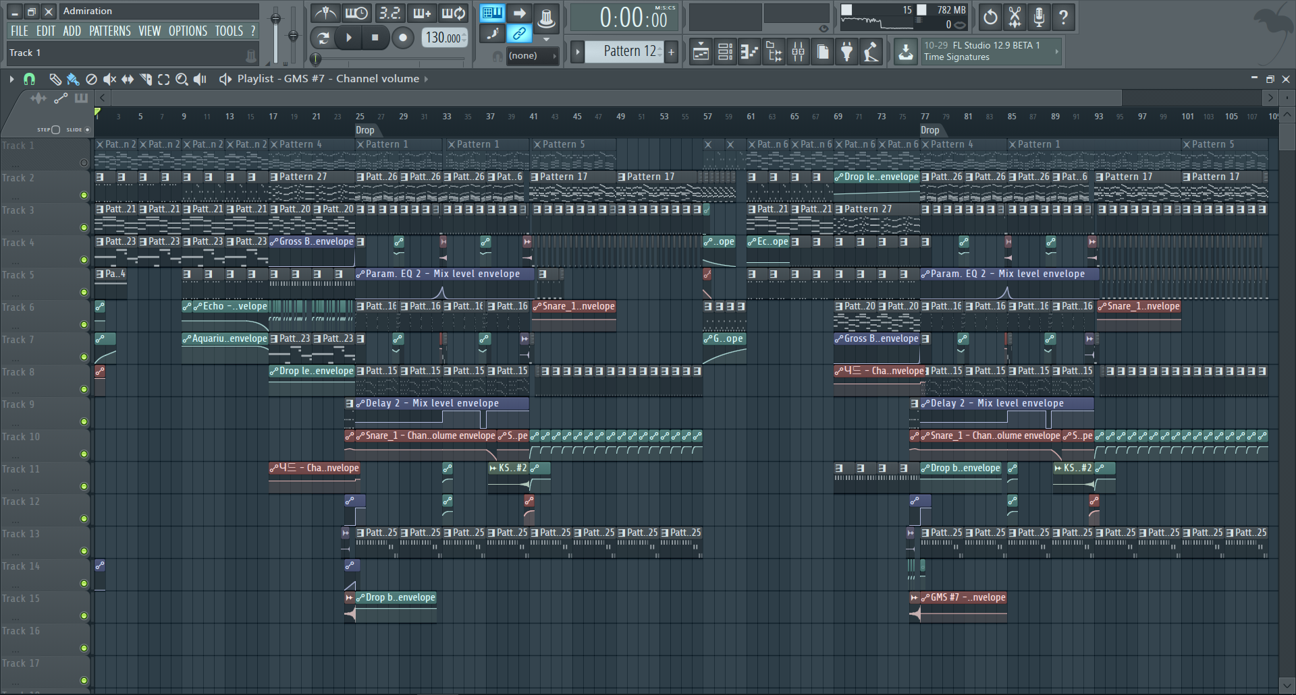Toggle step editing mode arrow

pos(519,13)
